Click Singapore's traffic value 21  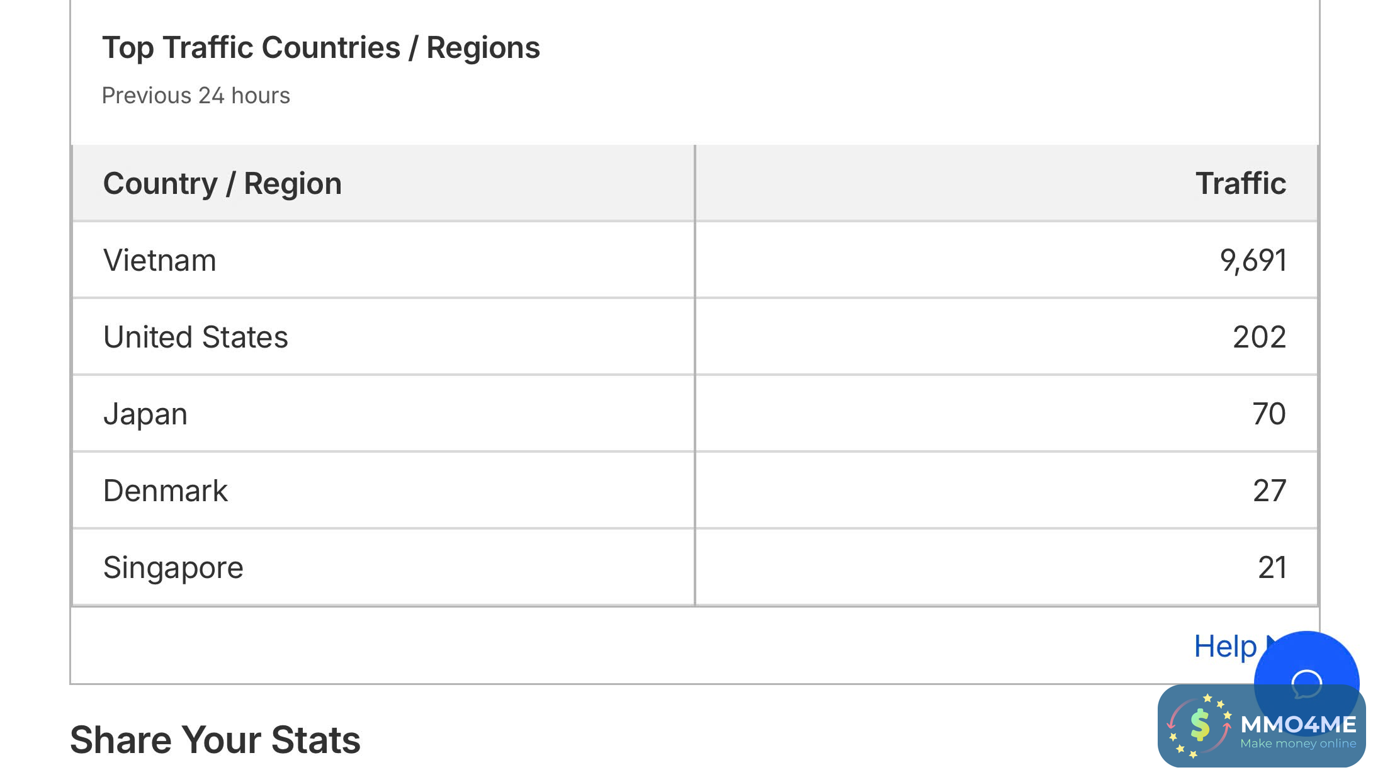pos(1272,567)
